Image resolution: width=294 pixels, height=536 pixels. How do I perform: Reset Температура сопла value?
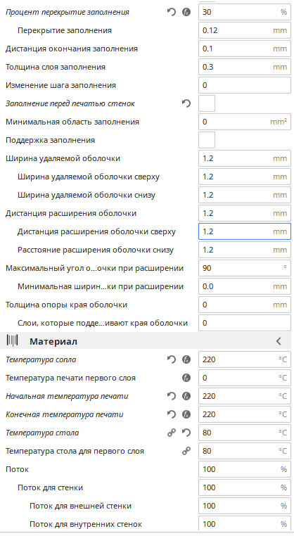172,359
